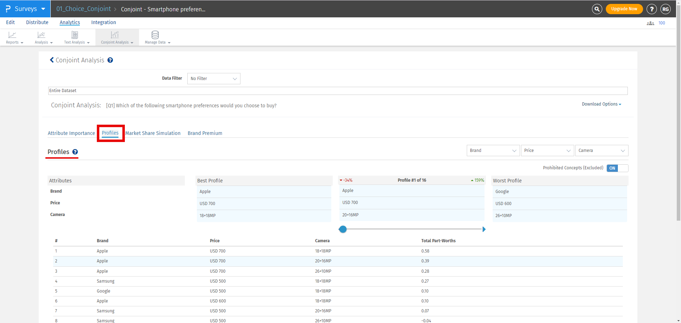
Task: Open the Text Analysis toolbar icon
Action: [x=75, y=35]
